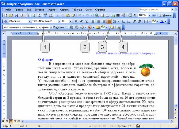
Task: Click the Введите вопрос help search field
Action: [x=155, y=9]
